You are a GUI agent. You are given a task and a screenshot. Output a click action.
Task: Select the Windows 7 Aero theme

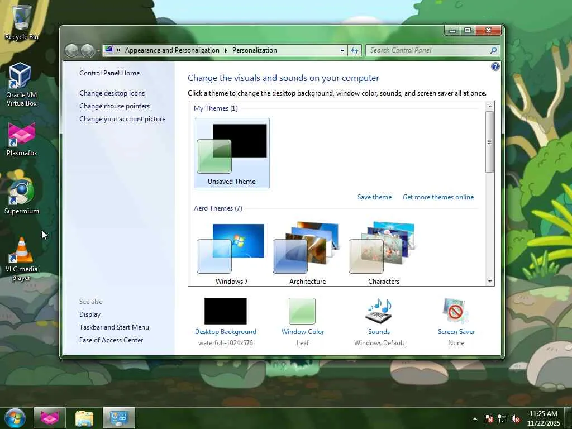[x=231, y=253]
